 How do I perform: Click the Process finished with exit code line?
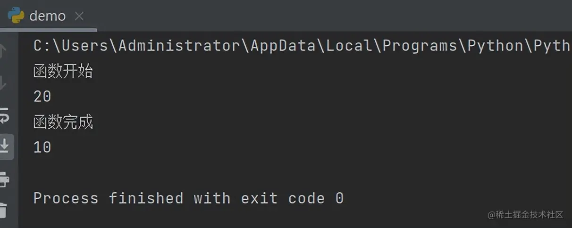(x=188, y=198)
